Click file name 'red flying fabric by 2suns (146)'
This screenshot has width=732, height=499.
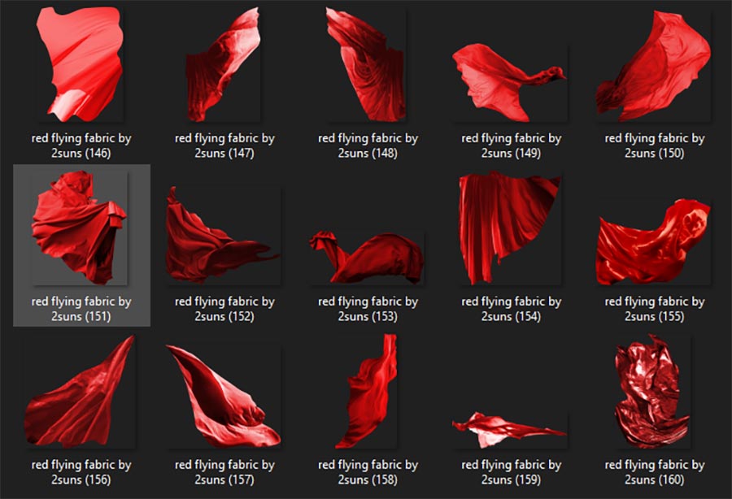click(81, 145)
